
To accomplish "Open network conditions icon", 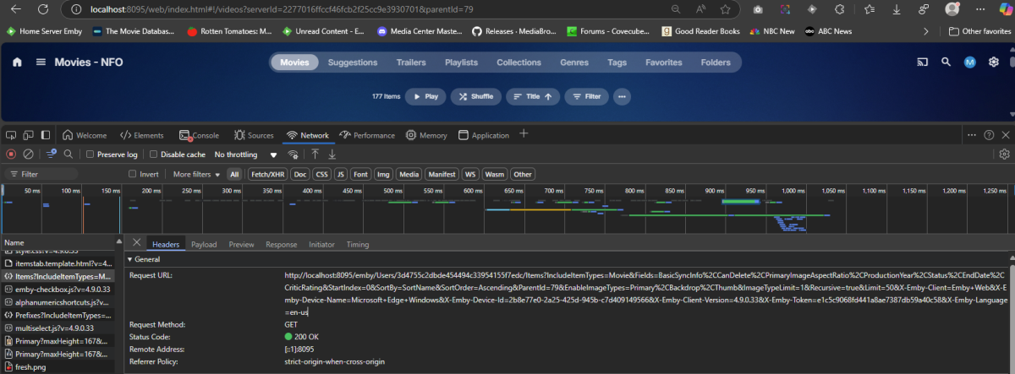I will click(x=293, y=154).
